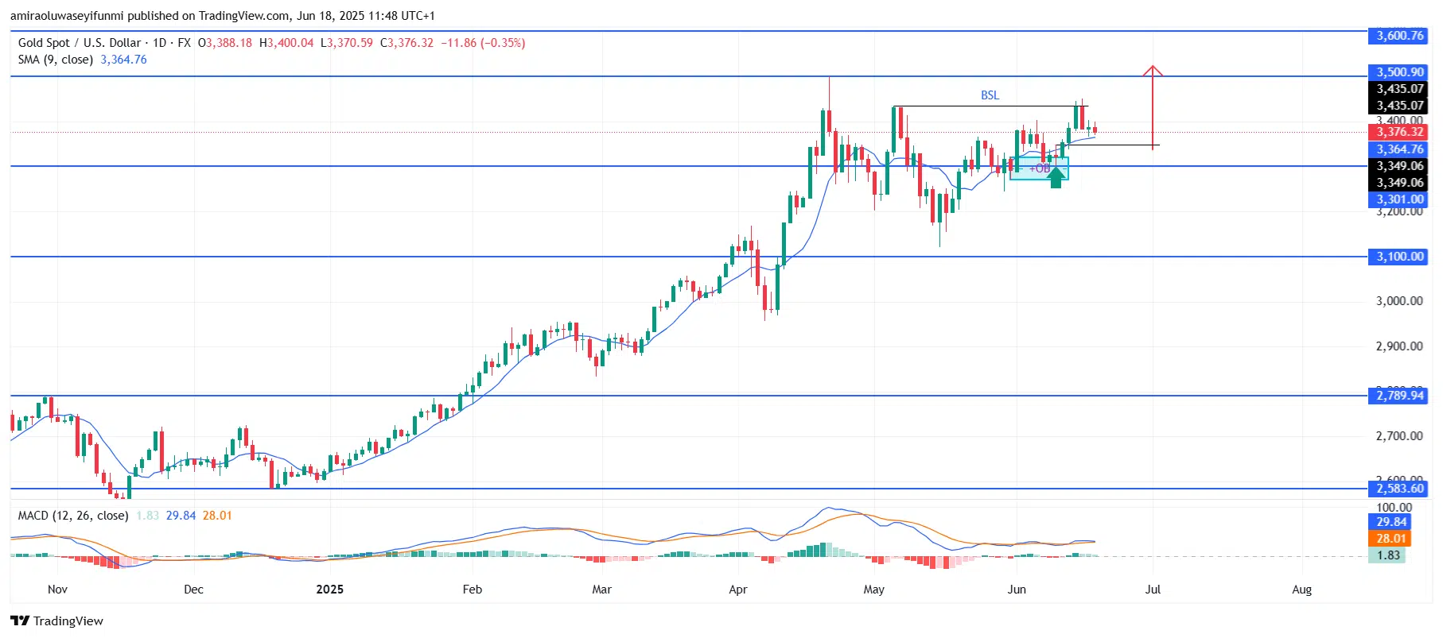Click the 3,301.00 price level label
The height and width of the screenshot is (638, 1443).
1399,199
